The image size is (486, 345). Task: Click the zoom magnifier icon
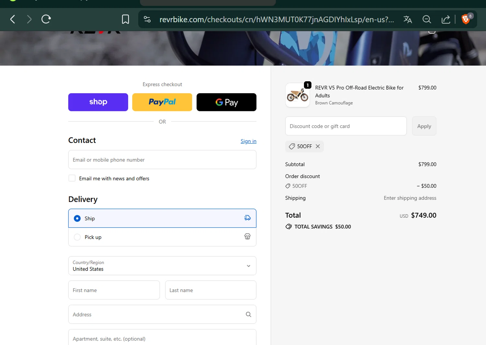[x=427, y=19]
